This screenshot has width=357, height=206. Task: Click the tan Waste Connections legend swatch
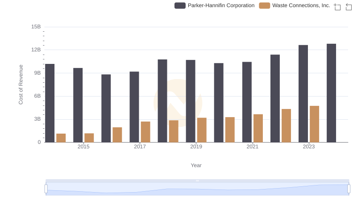264,5
